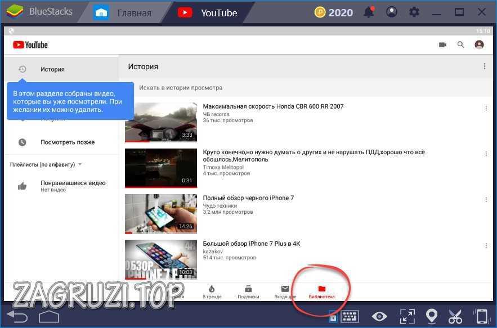Open the video titled Полный обзор черного iPhone 7
This screenshot has height=328, width=497.
248,198
